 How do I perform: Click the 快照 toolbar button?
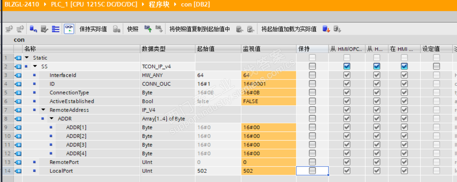[x=133, y=29]
